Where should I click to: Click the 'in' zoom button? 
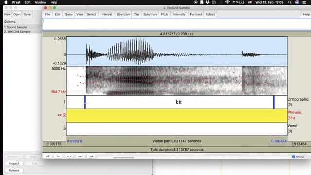[58, 157]
